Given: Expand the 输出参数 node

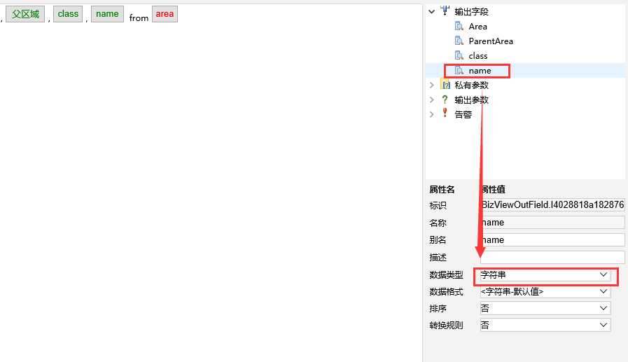Looking at the screenshot, I should (x=432, y=99).
